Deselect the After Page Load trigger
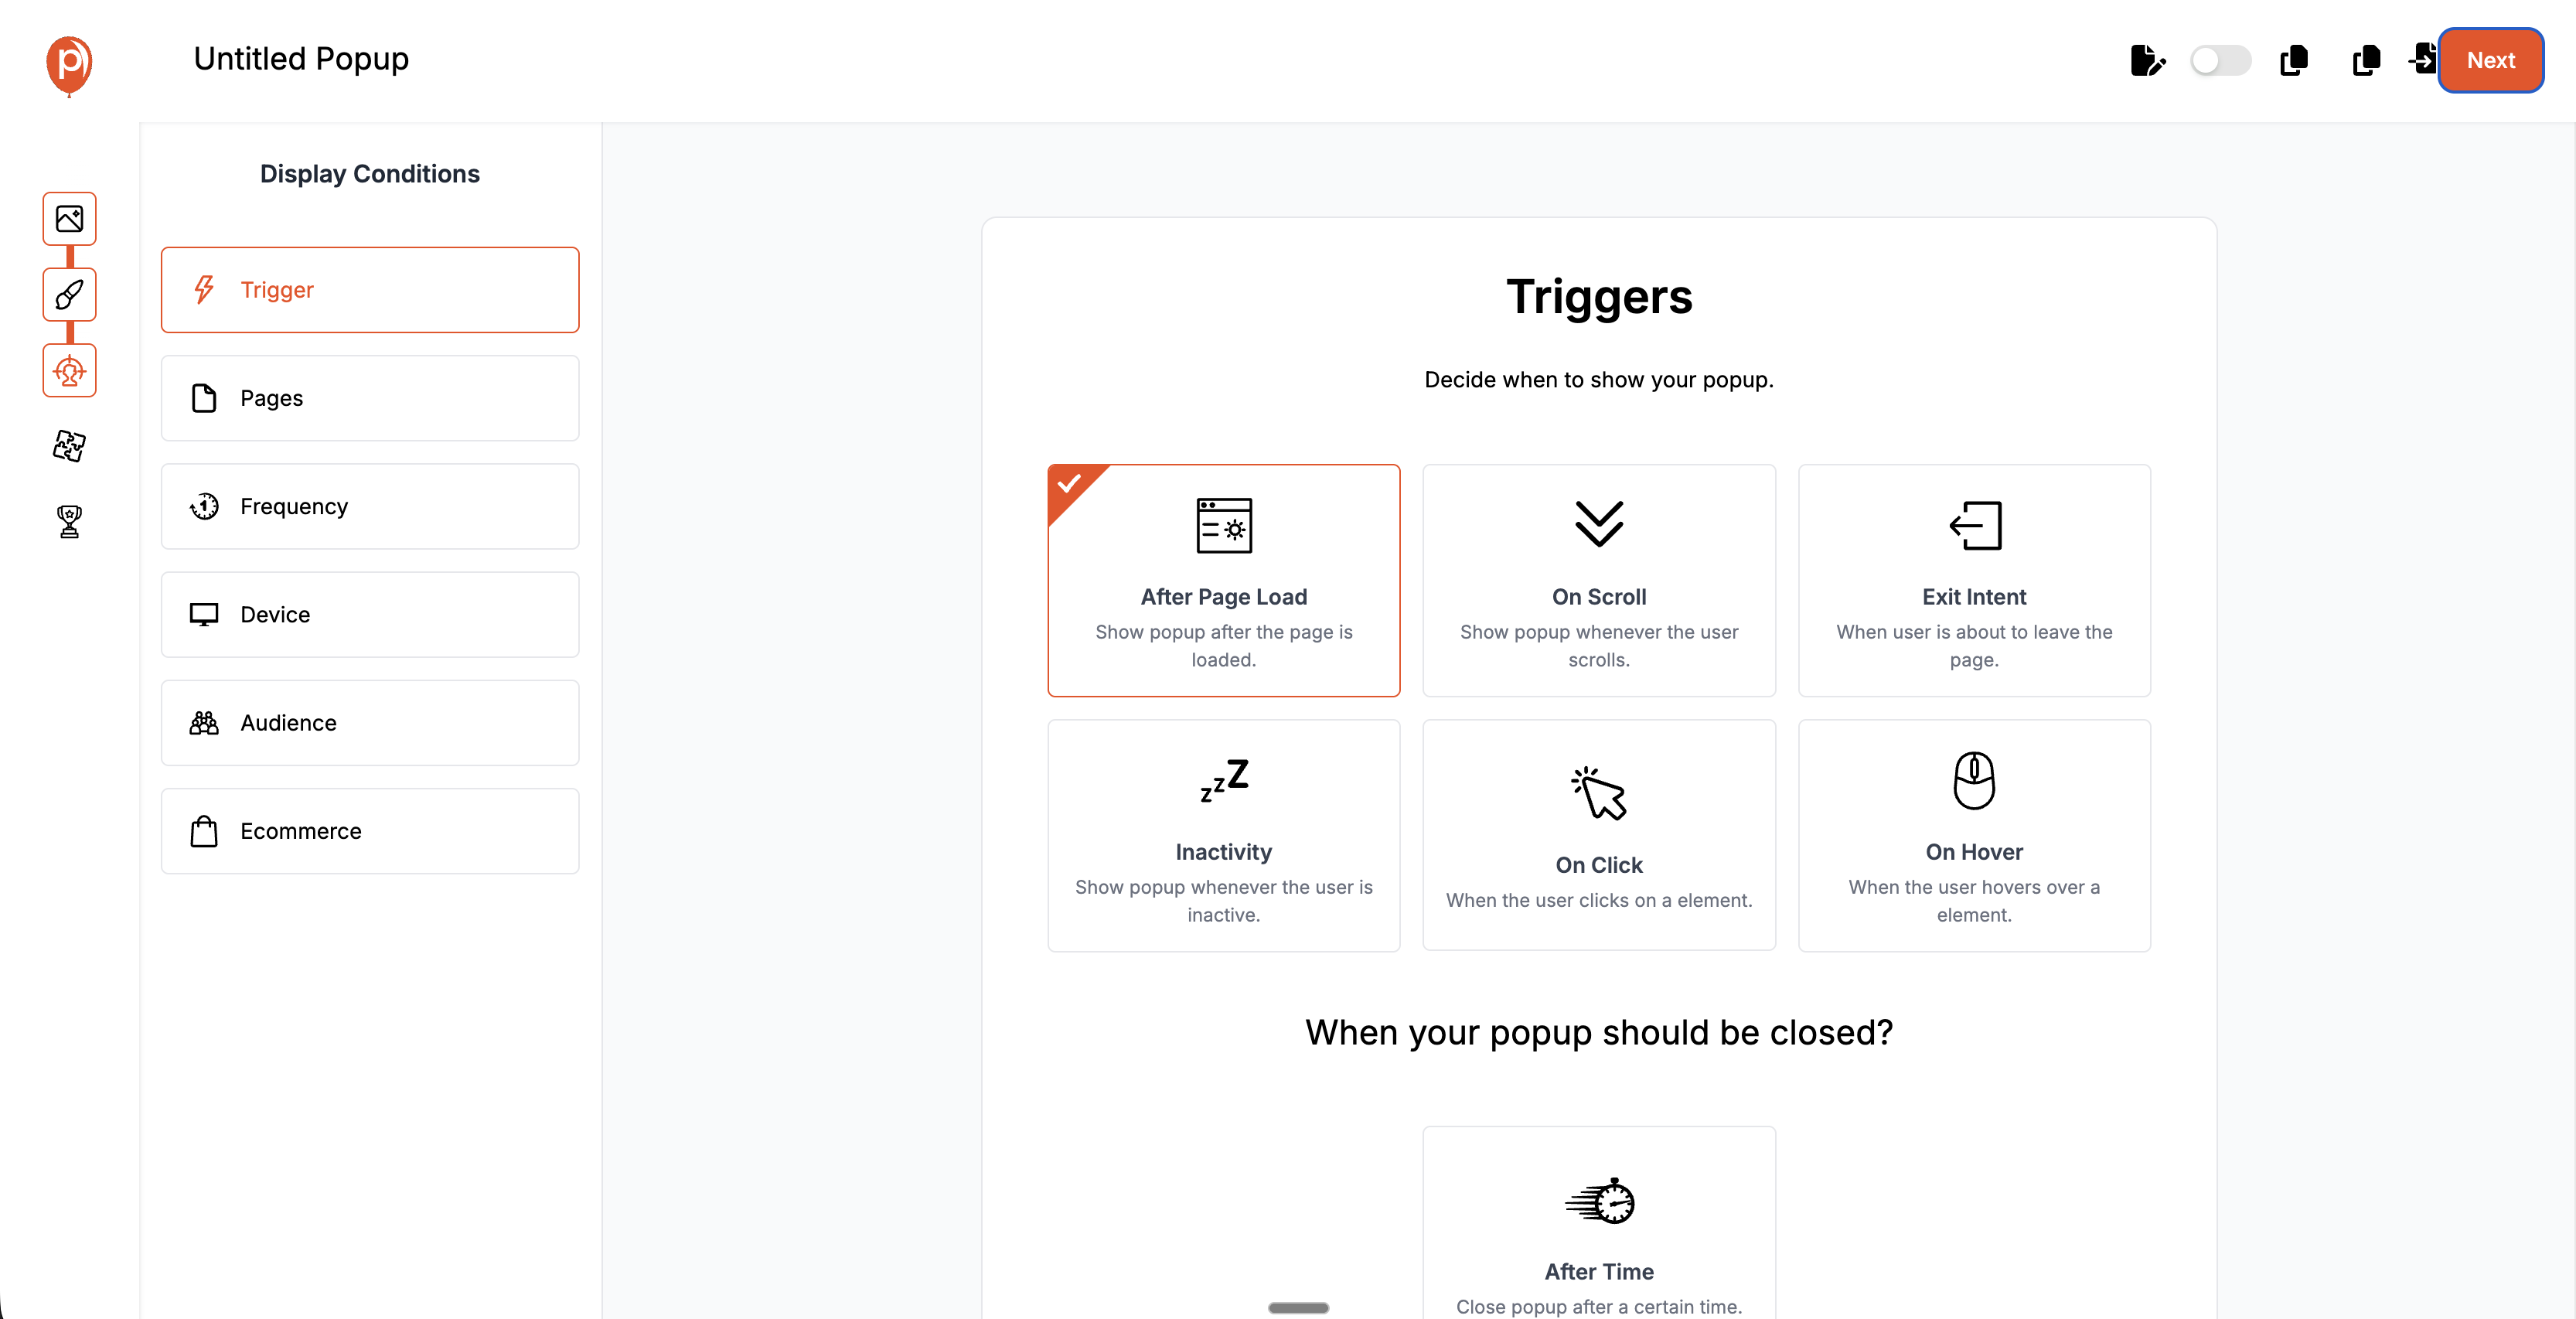This screenshot has height=1319, width=2576. [x=1223, y=580]
